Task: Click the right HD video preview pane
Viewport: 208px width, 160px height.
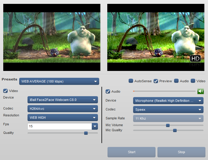Action: (x=156, y=37)
